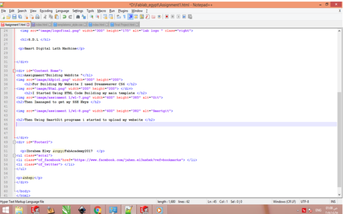The width and height of the screenshot is (343, 214).
Task: Open the Search menu
Action: [22, 11]
